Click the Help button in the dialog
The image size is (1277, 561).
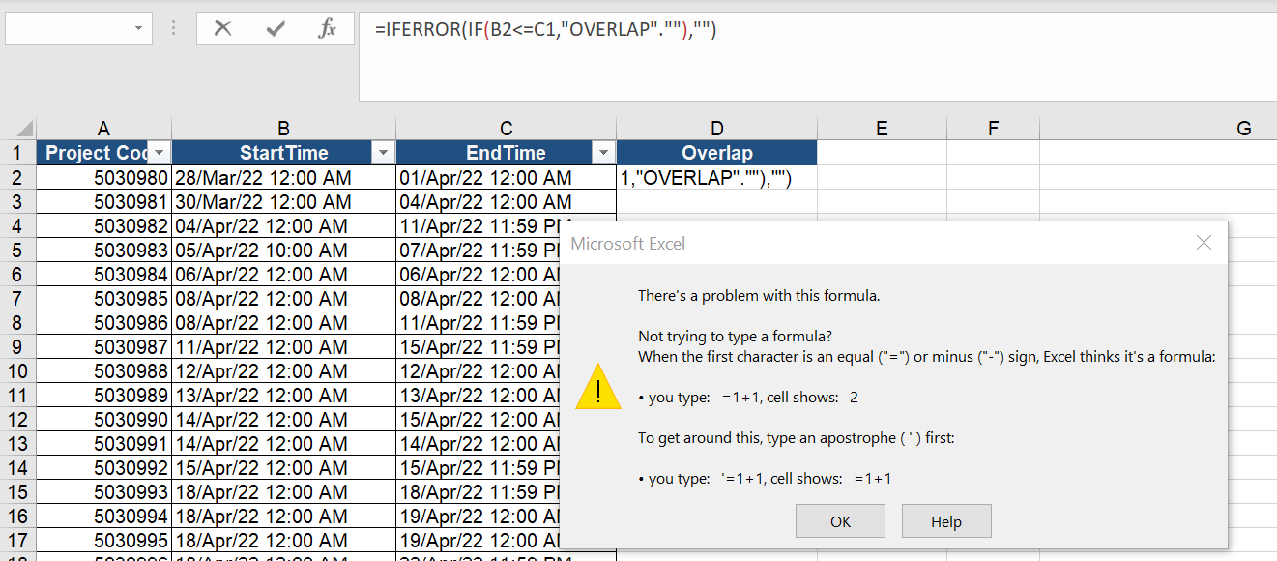pyautogui.click(x=946, y=521)
